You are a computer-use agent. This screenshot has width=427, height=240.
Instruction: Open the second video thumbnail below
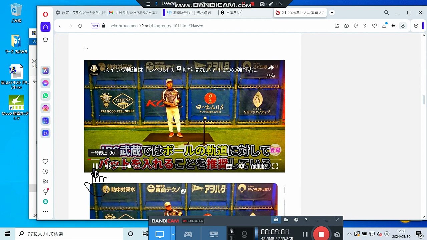(x=183, y=201)
